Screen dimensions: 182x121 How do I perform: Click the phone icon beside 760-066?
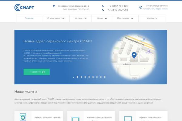click(x=103, y=10)
